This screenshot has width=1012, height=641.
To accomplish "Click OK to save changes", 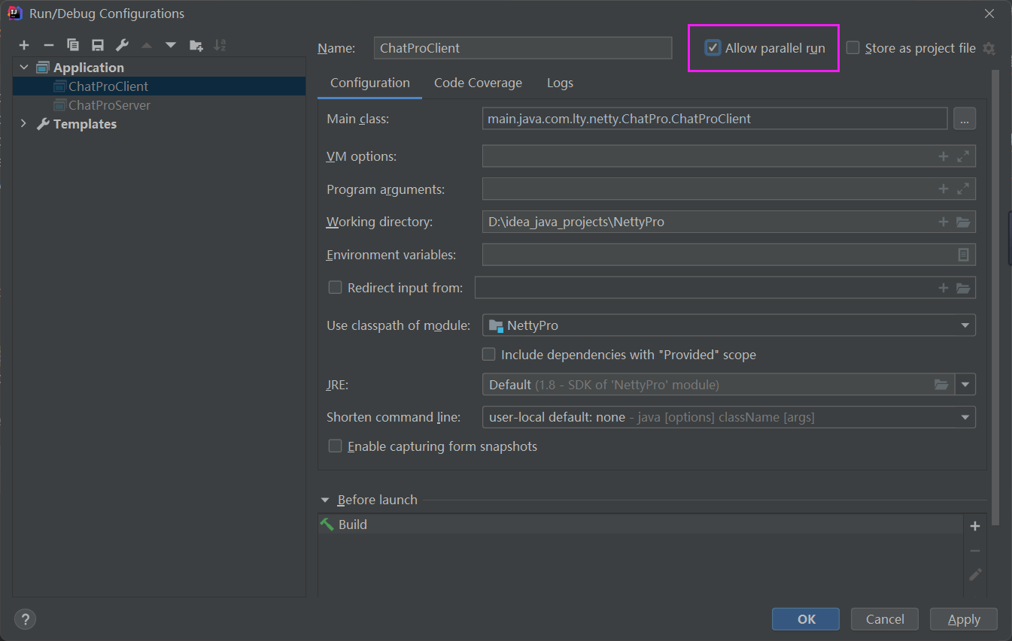I will [x=806, y=618].
